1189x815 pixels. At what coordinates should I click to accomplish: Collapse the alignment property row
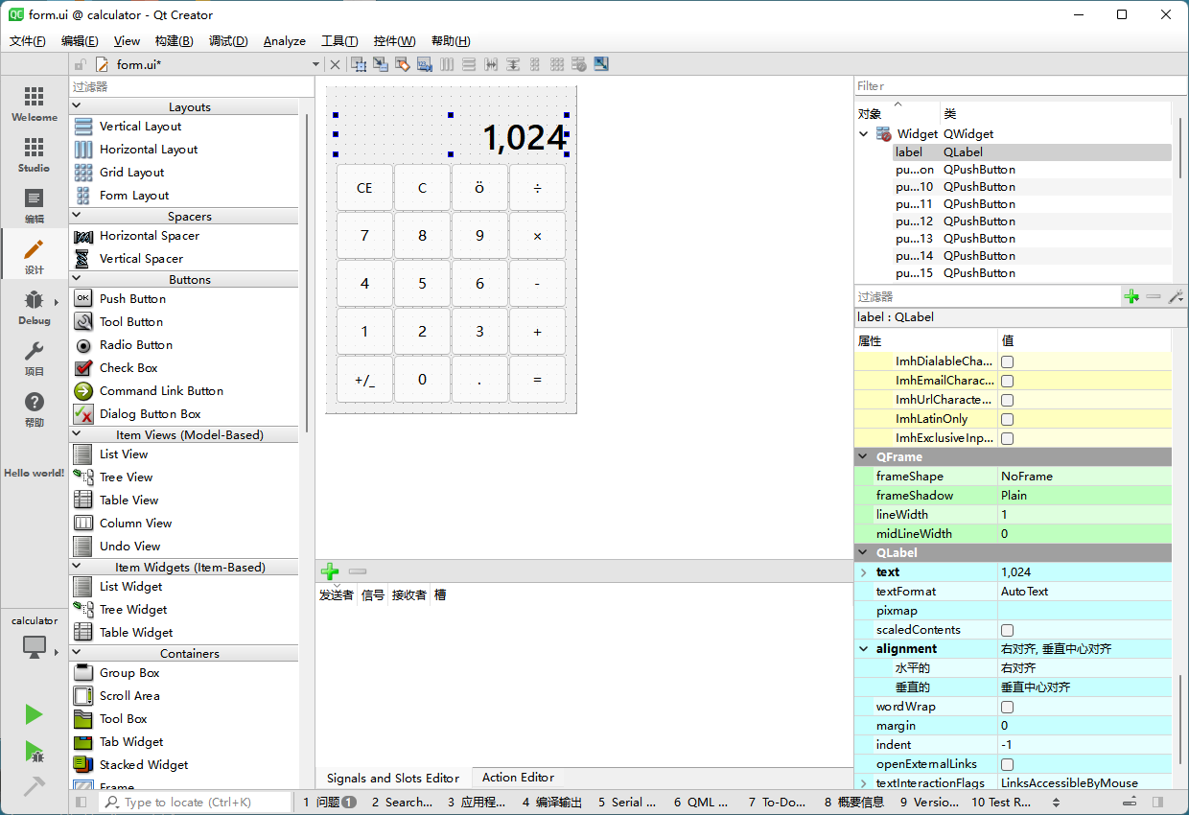coord(864,649)
